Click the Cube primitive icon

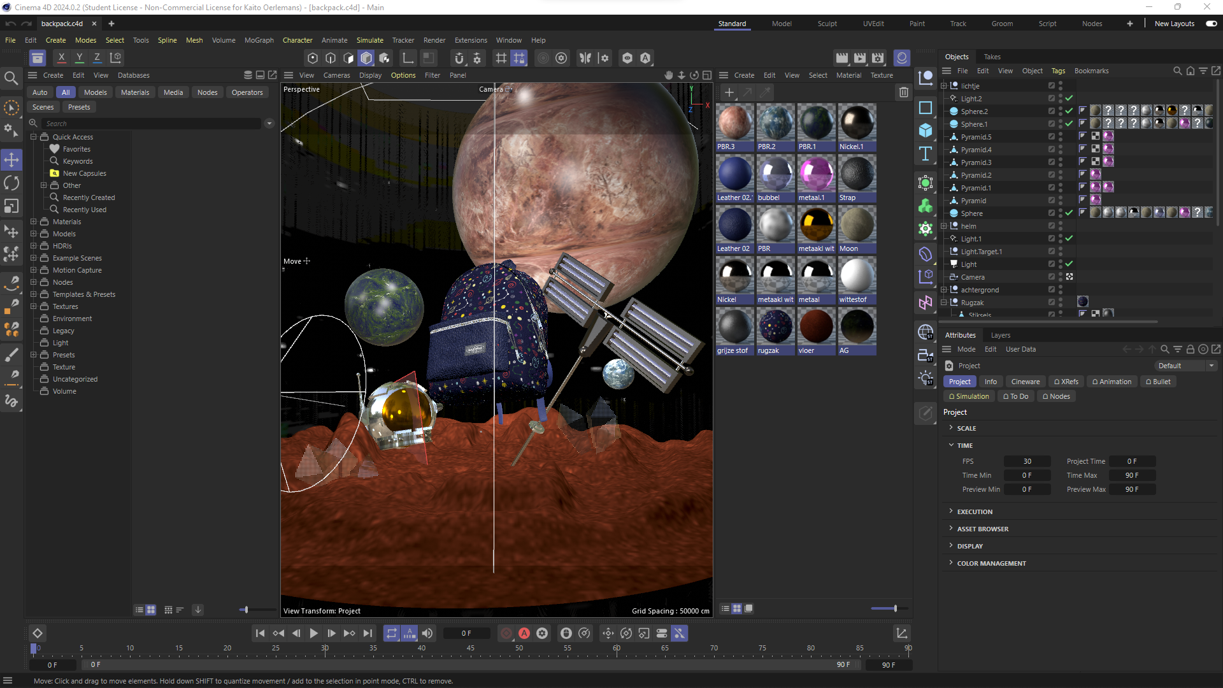point(926,131)
